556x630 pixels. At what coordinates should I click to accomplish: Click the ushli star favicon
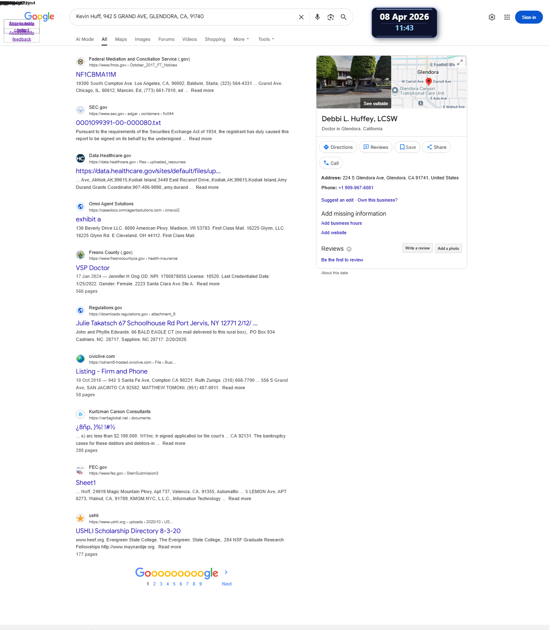[x=80, y=518]
